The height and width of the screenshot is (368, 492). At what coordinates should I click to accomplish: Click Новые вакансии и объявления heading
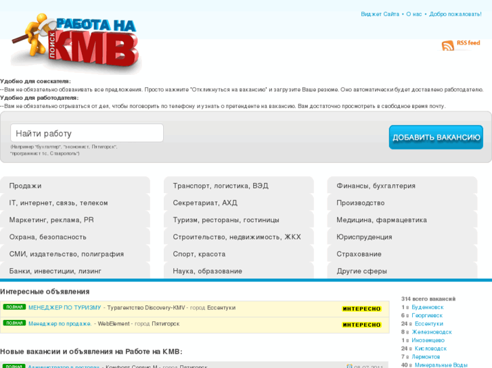pos(91,352)
